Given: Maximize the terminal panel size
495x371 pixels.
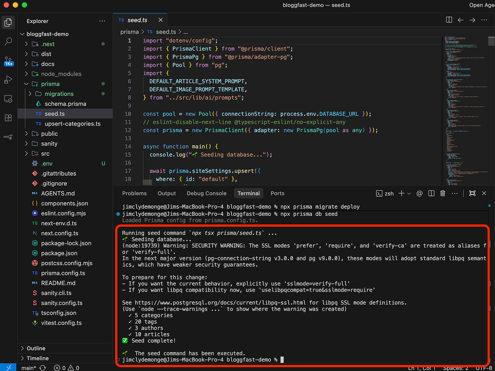Looking at the screenshot, I should [472, 193].
